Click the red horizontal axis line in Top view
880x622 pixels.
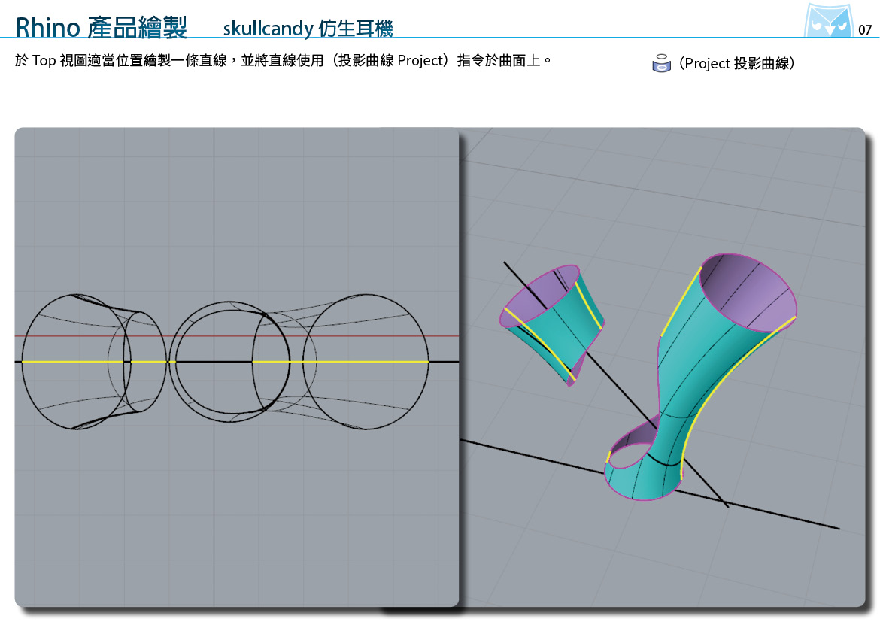[x=237, y=335]
